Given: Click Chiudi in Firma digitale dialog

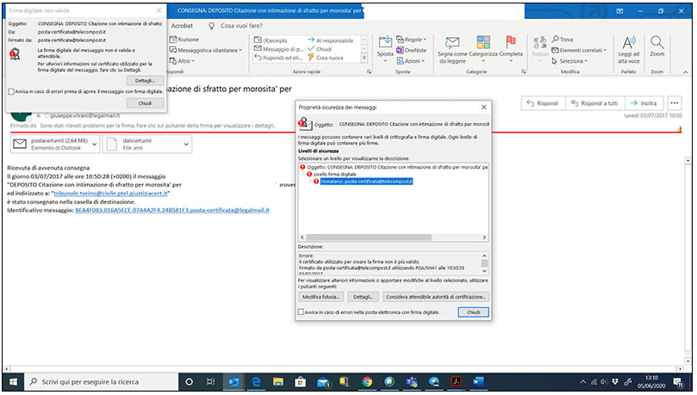Looking at the screenshot, I should 145,103.
